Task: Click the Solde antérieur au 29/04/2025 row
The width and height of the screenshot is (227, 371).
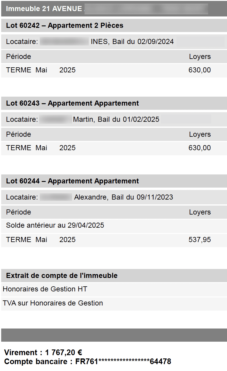Action: click(x=55, y=225)
